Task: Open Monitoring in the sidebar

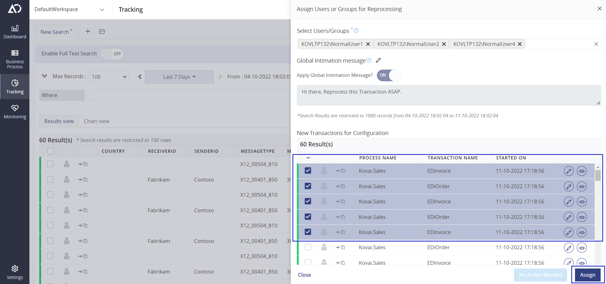Action: 15,112
